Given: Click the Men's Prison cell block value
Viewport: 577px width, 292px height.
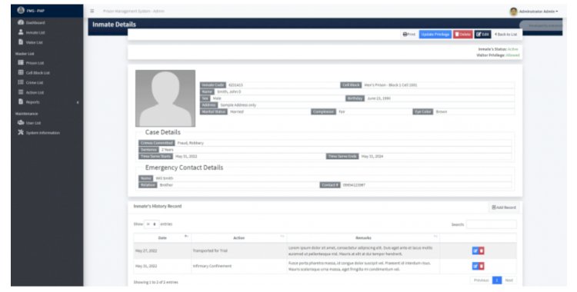Looking at the screenshot, I should coord(390,85).
